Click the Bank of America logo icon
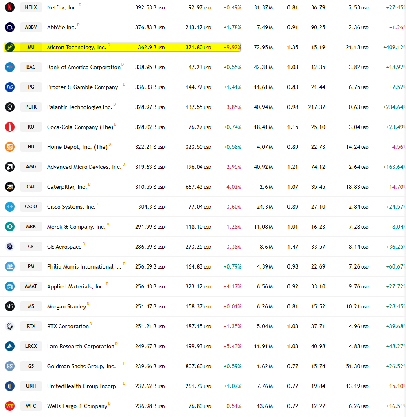The width and height of the screenshot is (406, 417). click(10, 67)
